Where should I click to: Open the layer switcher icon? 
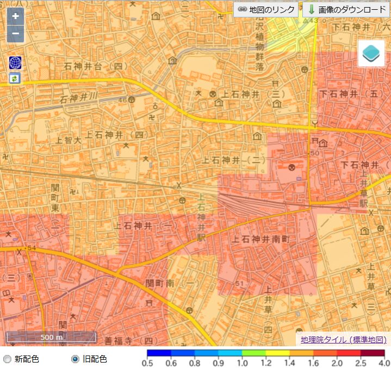371,53
